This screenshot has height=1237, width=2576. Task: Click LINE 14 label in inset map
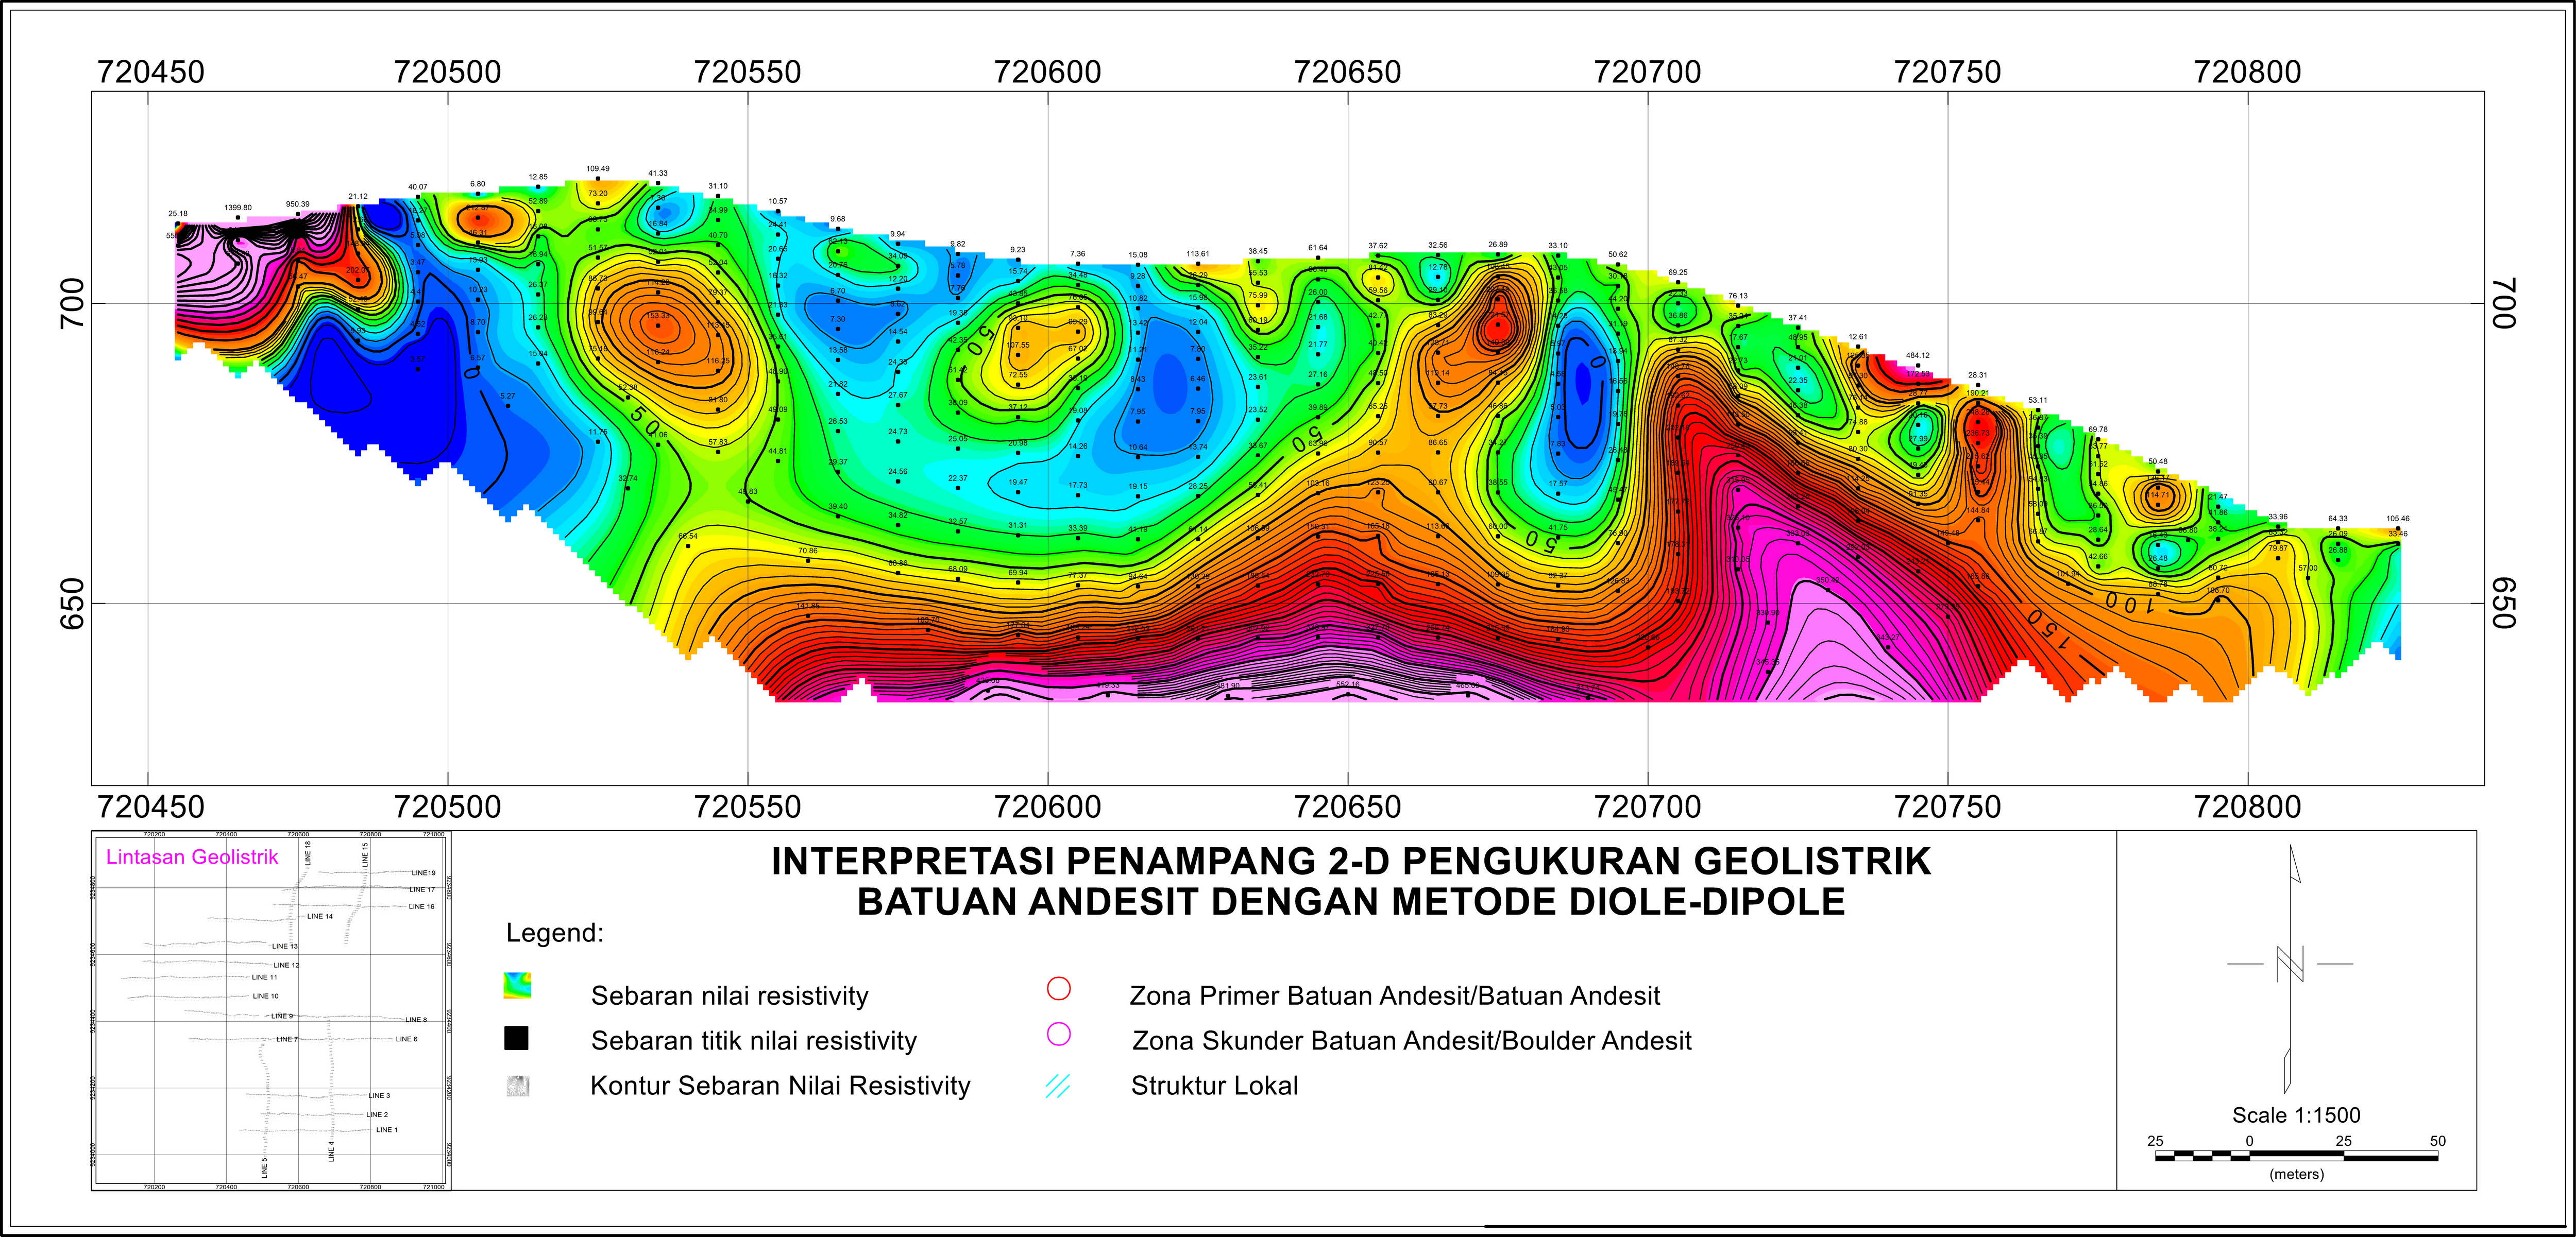[320, 916]
